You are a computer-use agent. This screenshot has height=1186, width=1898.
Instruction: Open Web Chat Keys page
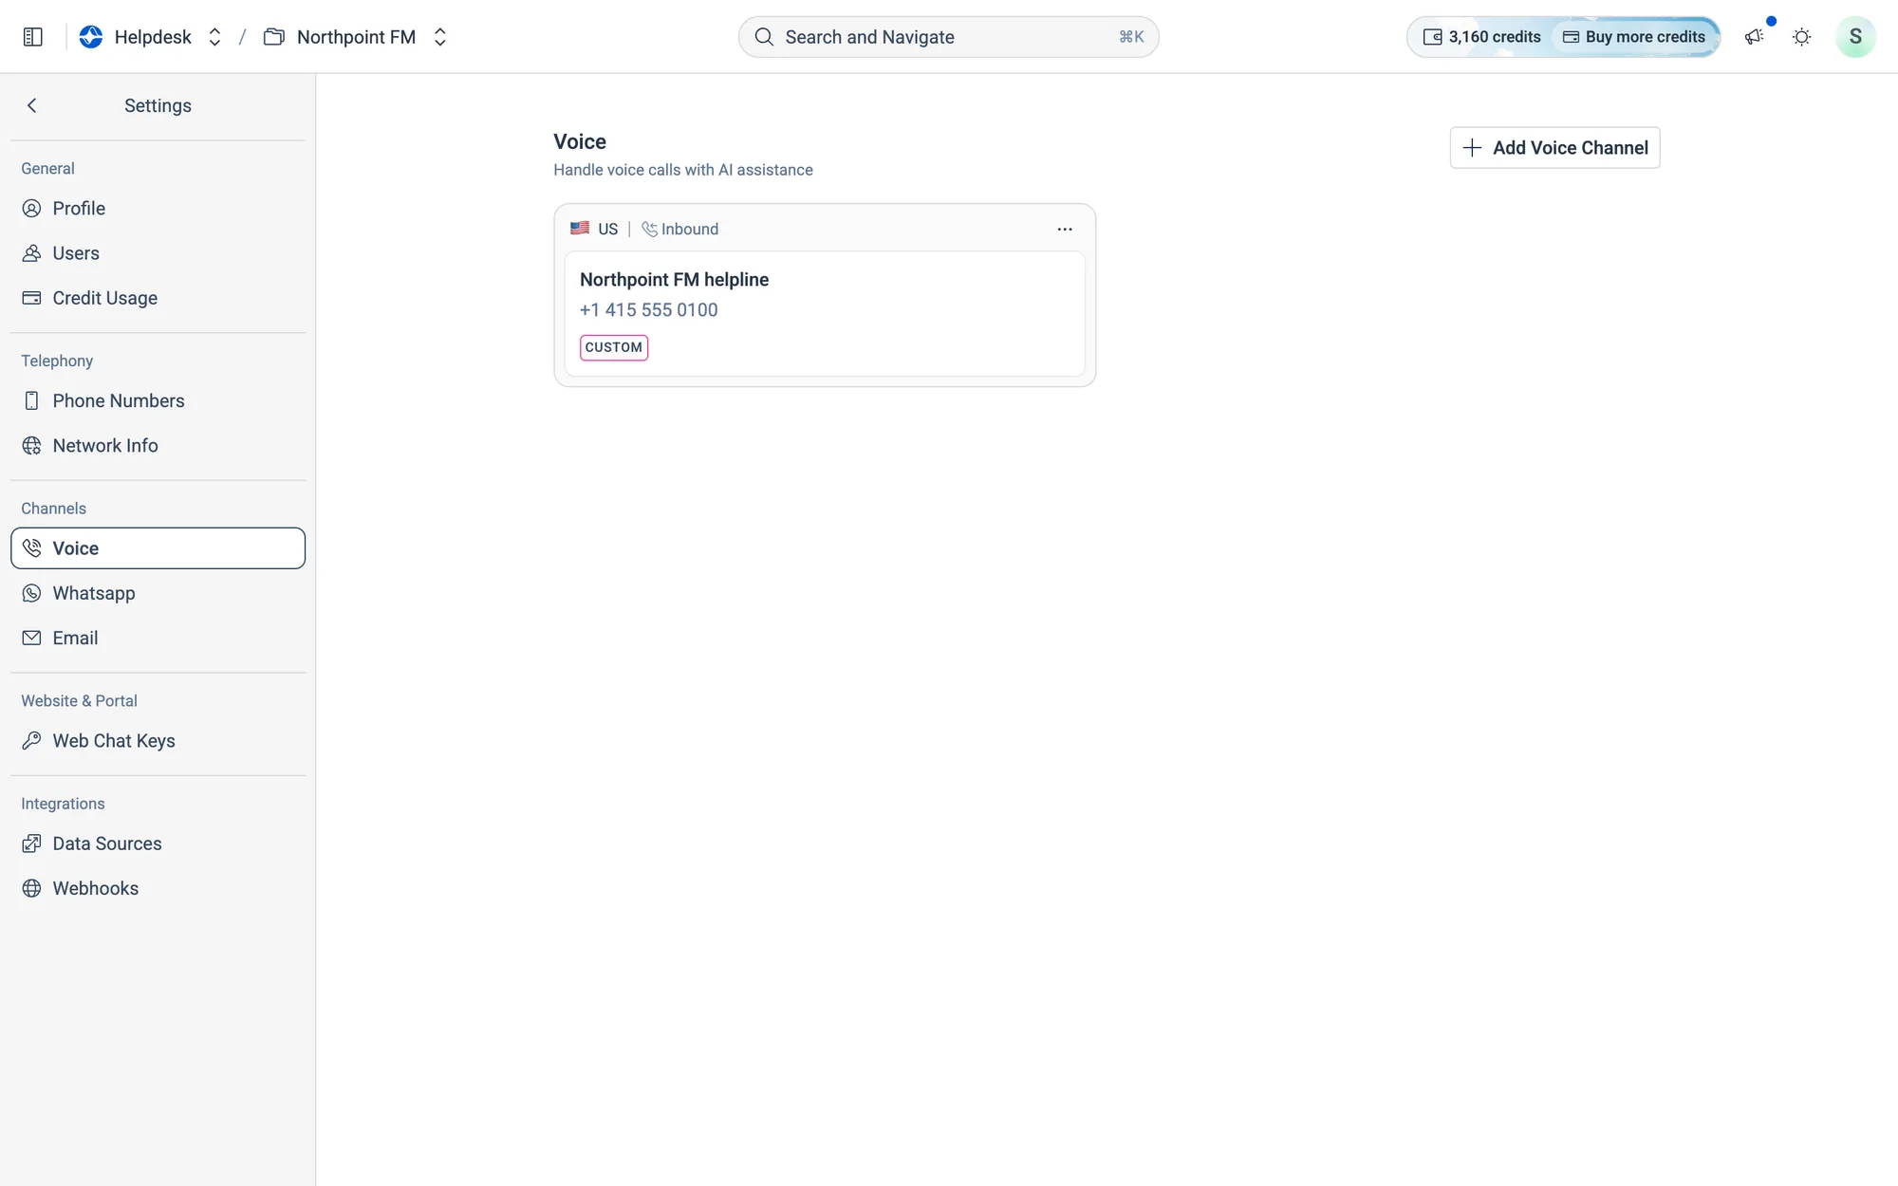(x=158, y=741)
